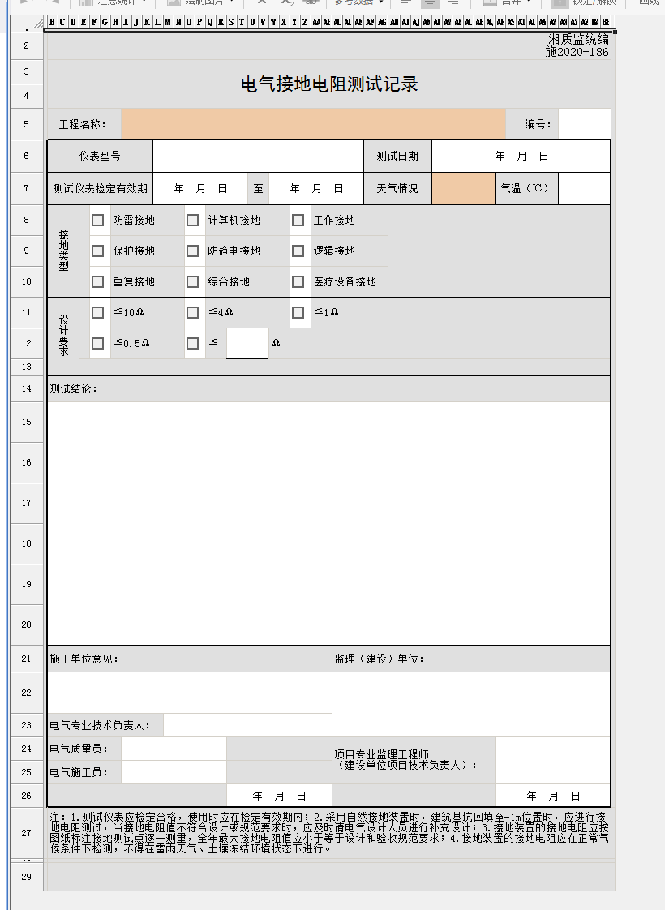The width and height of the screenshot is (665, 910).
Task: Select row header 5
Action: coord(27,123)
